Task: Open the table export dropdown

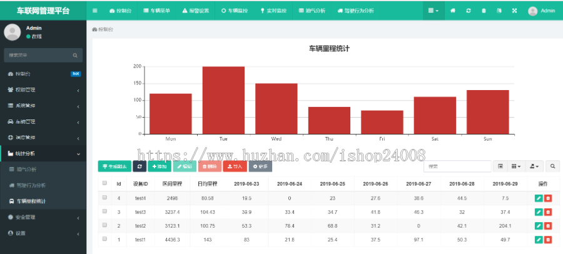Action: click(x=534, y=166)
